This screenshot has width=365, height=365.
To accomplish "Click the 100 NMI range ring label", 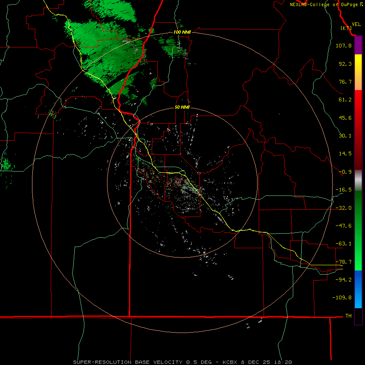I will tap(182, 32).
